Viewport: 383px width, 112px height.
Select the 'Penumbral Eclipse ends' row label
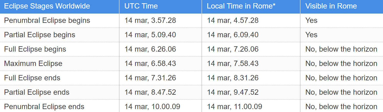tap(44, 106)
